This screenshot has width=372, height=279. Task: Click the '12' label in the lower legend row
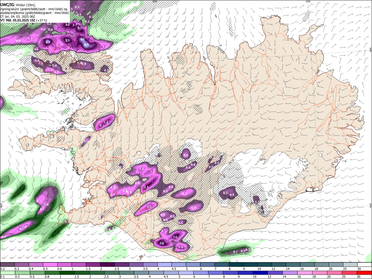[269, 277]
